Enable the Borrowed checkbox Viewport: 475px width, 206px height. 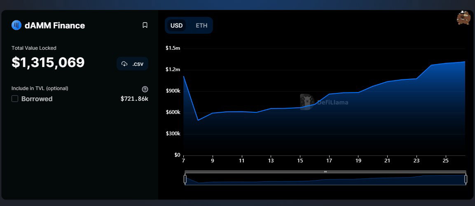15,99
